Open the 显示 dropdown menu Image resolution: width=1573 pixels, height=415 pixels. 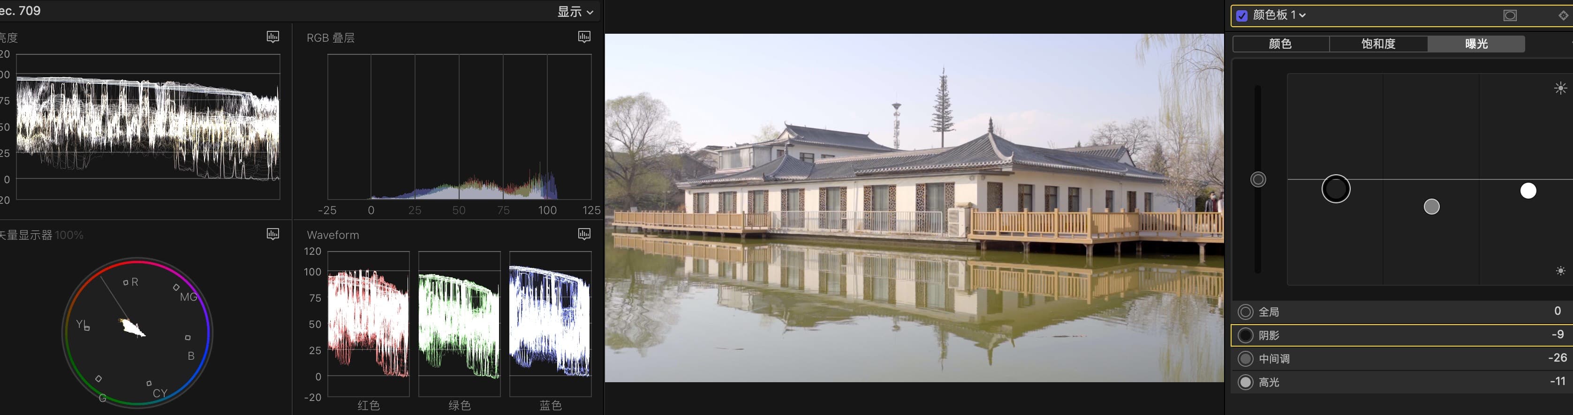(575, 12)
